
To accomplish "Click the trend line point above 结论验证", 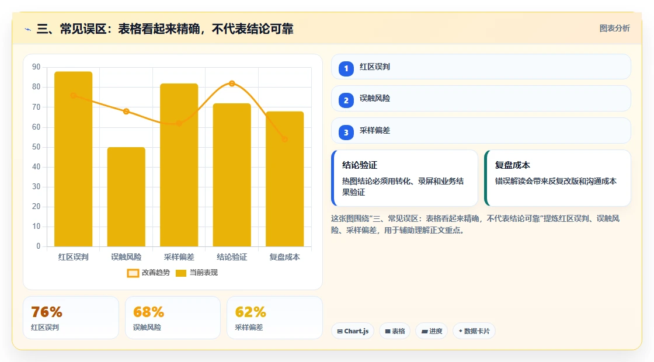I will pos(232,83).
